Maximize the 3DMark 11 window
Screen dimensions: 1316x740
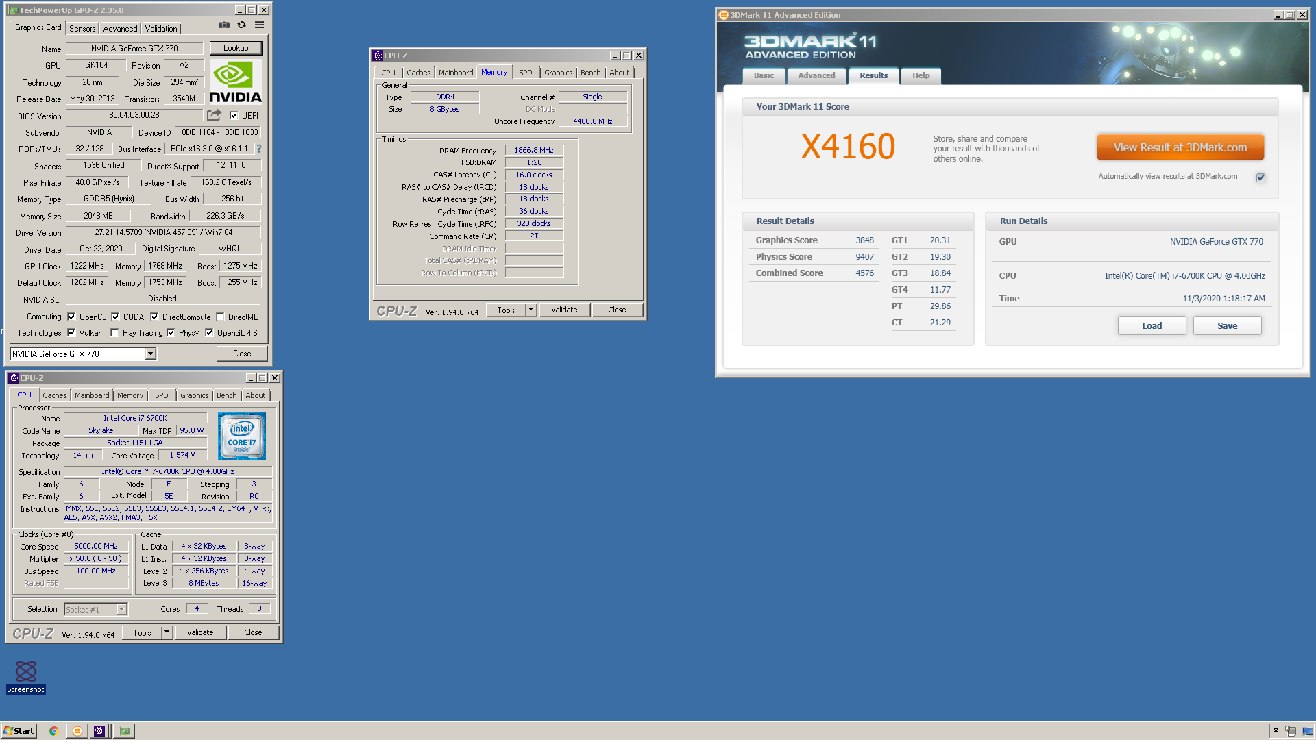tap(1290, 15)
